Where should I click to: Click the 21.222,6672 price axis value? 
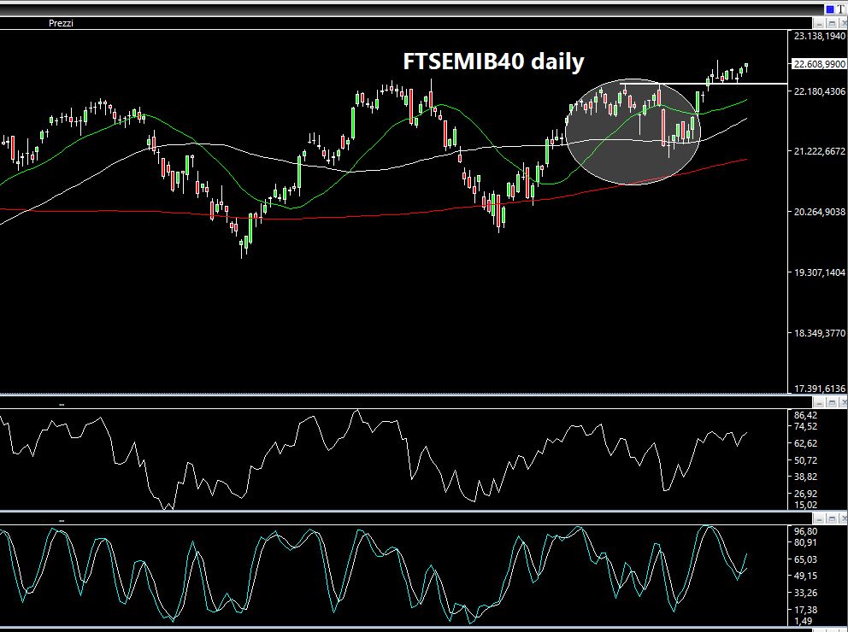pos(819,151)
